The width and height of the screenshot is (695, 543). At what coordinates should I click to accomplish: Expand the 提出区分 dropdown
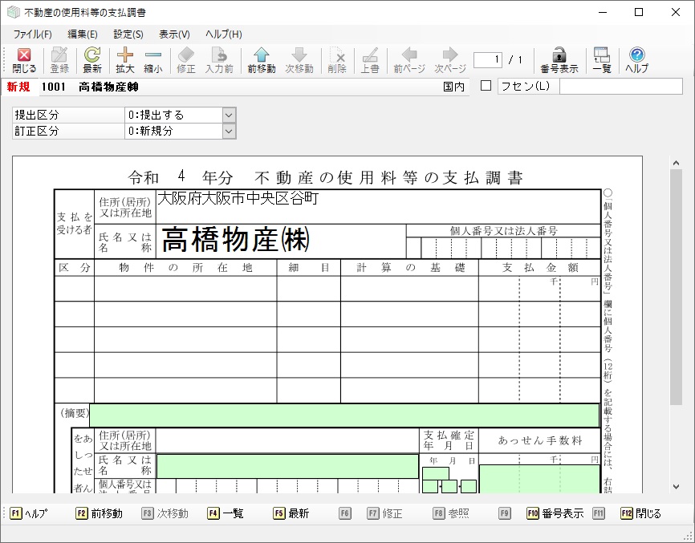[229, 115]
